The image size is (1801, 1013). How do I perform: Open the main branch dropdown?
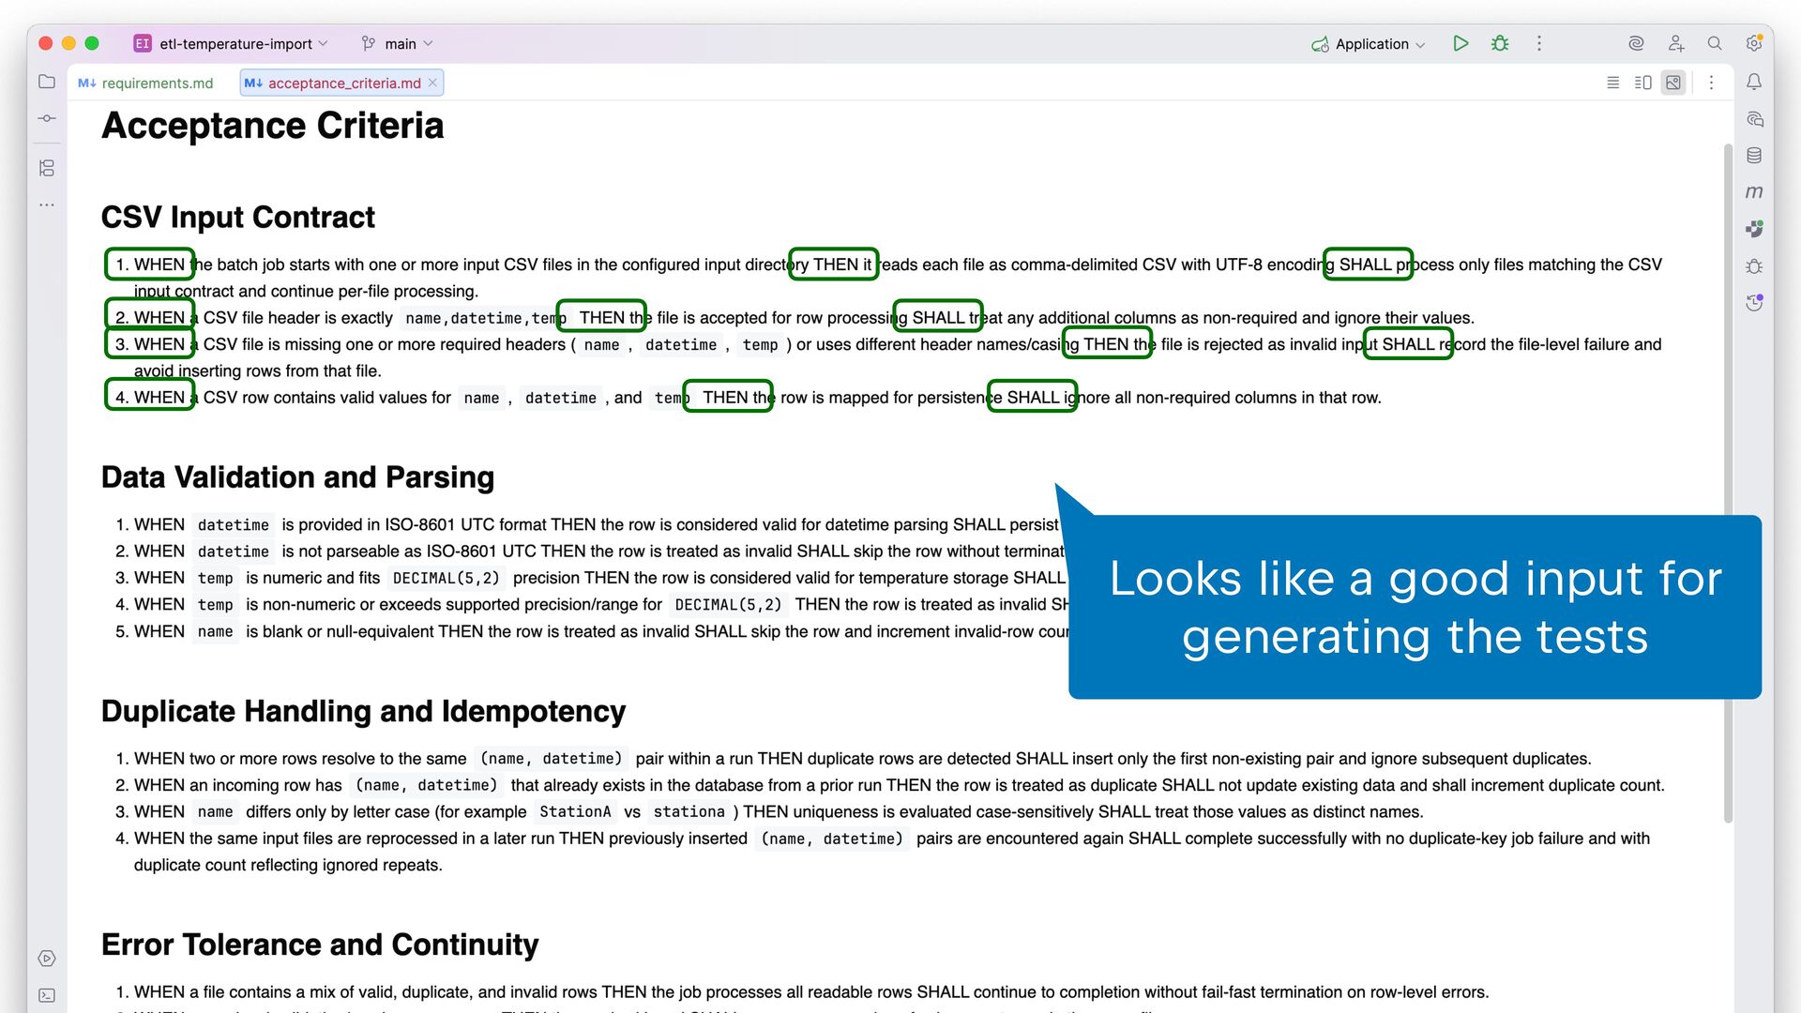[400, 43]
